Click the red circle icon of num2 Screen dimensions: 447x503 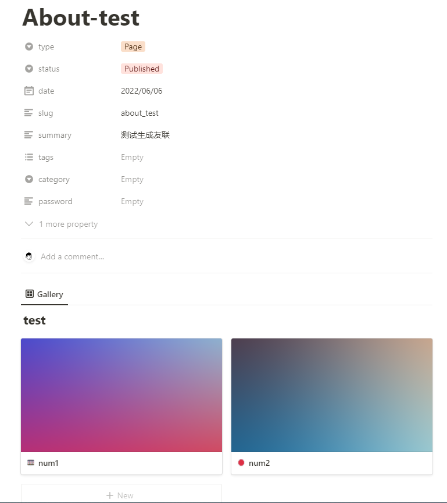click(241, 462)
